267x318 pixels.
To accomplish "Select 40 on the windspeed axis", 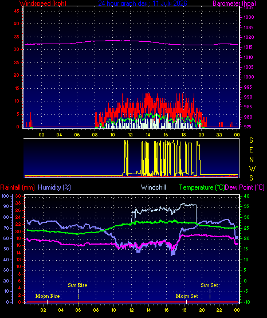I will (17, 23).
